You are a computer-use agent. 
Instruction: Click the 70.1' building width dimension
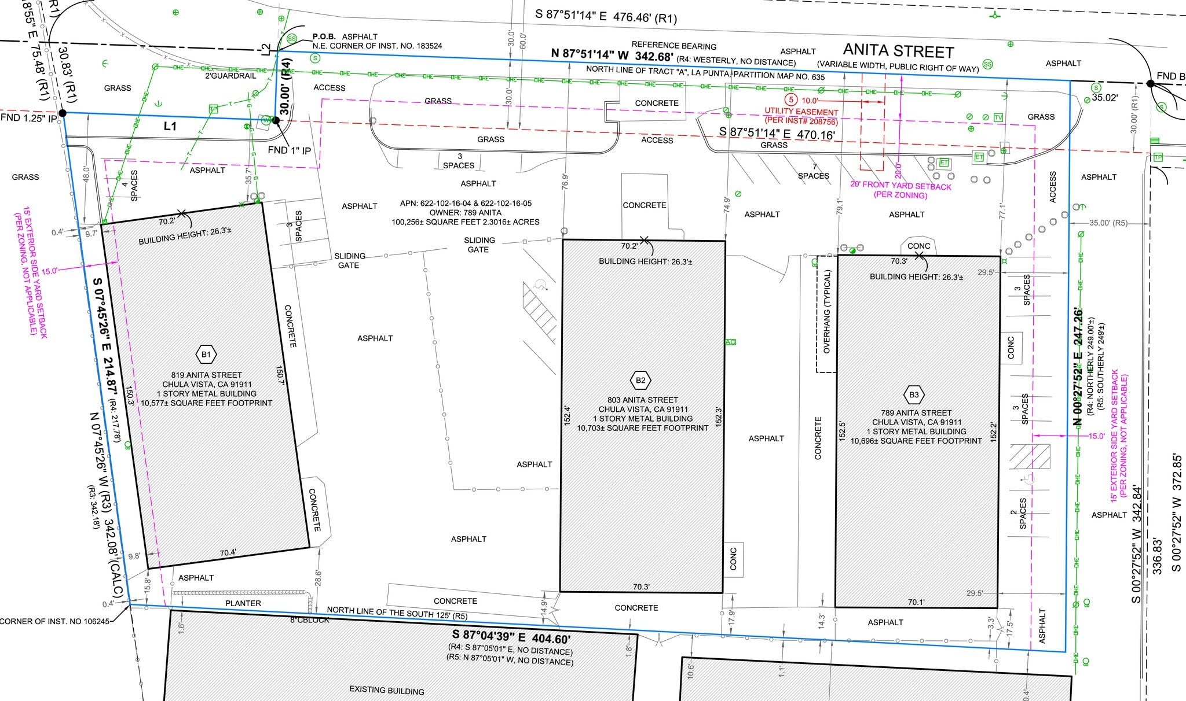tap(916, 602)
